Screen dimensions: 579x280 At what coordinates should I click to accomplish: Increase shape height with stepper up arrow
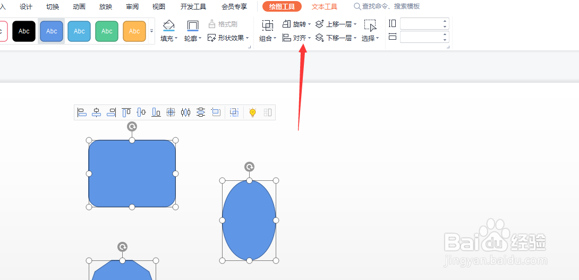coord(445,21)
